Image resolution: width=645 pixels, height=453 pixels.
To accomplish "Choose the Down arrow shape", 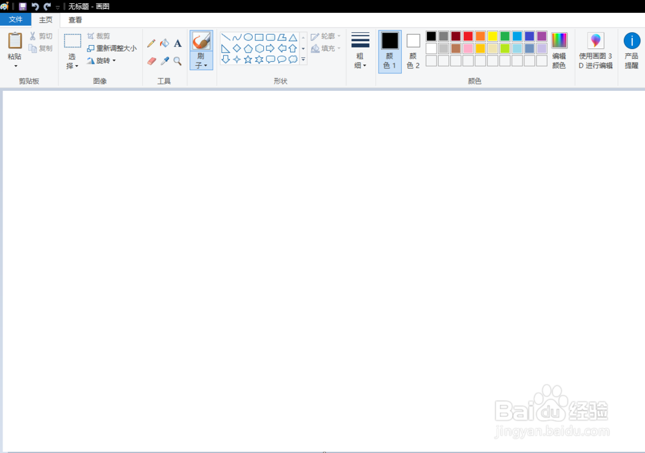I will (x=225, y=59).
